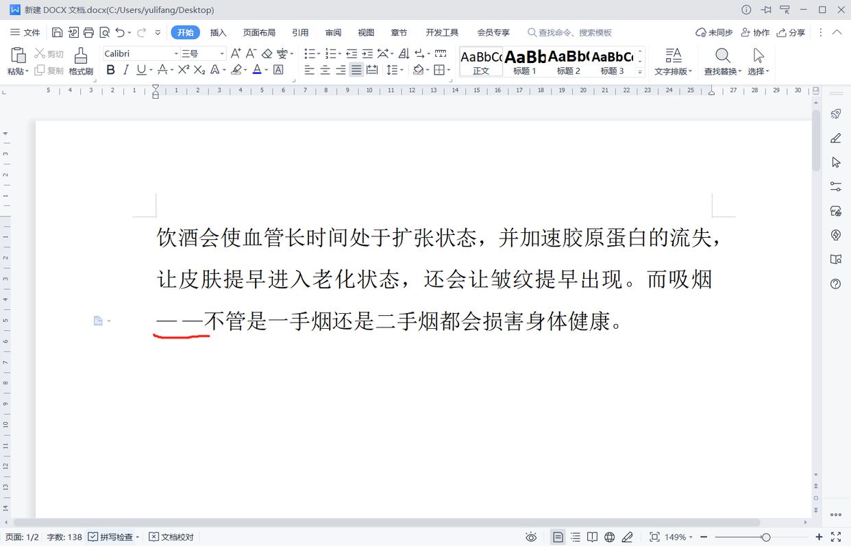
Task: Switch to the 页面布局 tab
Action: tap(259, 32)
